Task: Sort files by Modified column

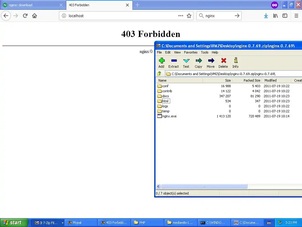Action: (x=277, y=80)
